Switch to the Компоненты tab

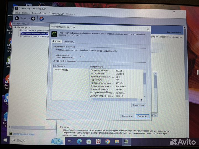(69, 42)
